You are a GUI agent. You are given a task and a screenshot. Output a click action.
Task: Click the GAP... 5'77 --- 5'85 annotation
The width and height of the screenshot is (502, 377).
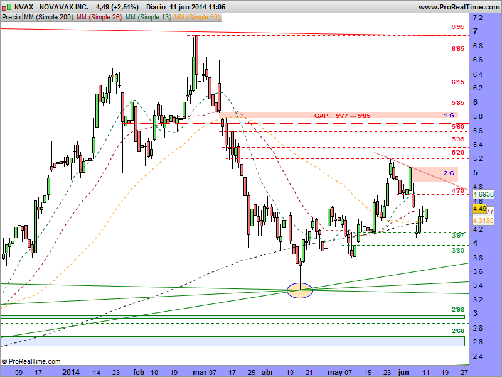[342, 116]
